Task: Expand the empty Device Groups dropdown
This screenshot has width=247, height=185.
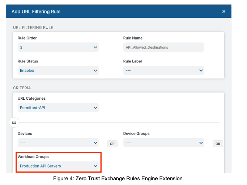Action: coord(160,143)
